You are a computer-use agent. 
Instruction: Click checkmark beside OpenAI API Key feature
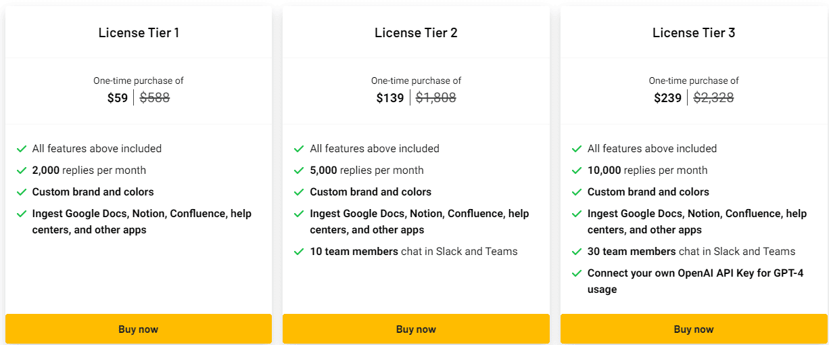pyautogui.click(x=577, y=273)
